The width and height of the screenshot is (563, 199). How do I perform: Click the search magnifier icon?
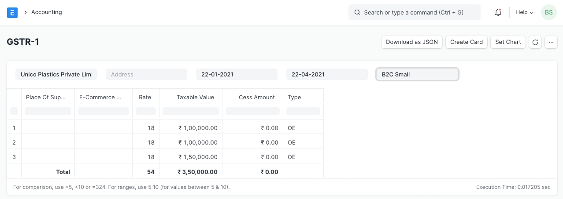point(357,13)
